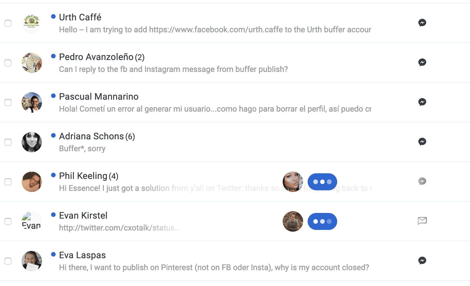470x286 pixels.
Task: Select the Messenger icon on Pascual Mannarino's conversation
Action: (422, 102)
